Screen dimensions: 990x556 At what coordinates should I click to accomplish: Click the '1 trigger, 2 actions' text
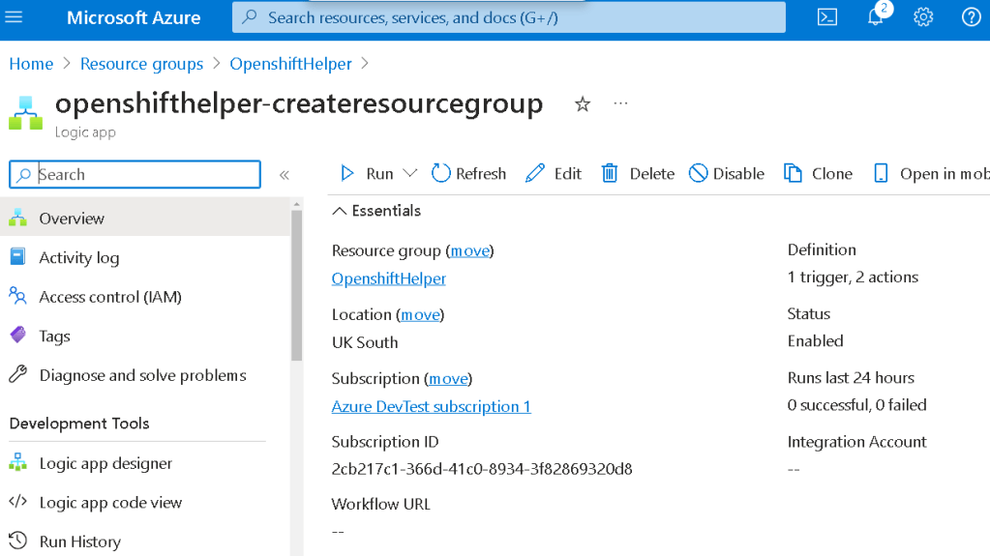pos(853,278)
